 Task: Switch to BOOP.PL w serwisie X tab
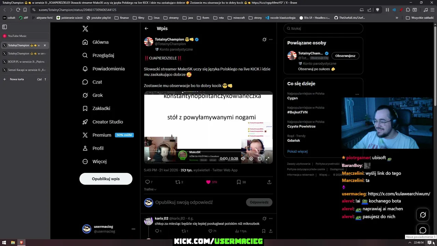click(25, 62)
